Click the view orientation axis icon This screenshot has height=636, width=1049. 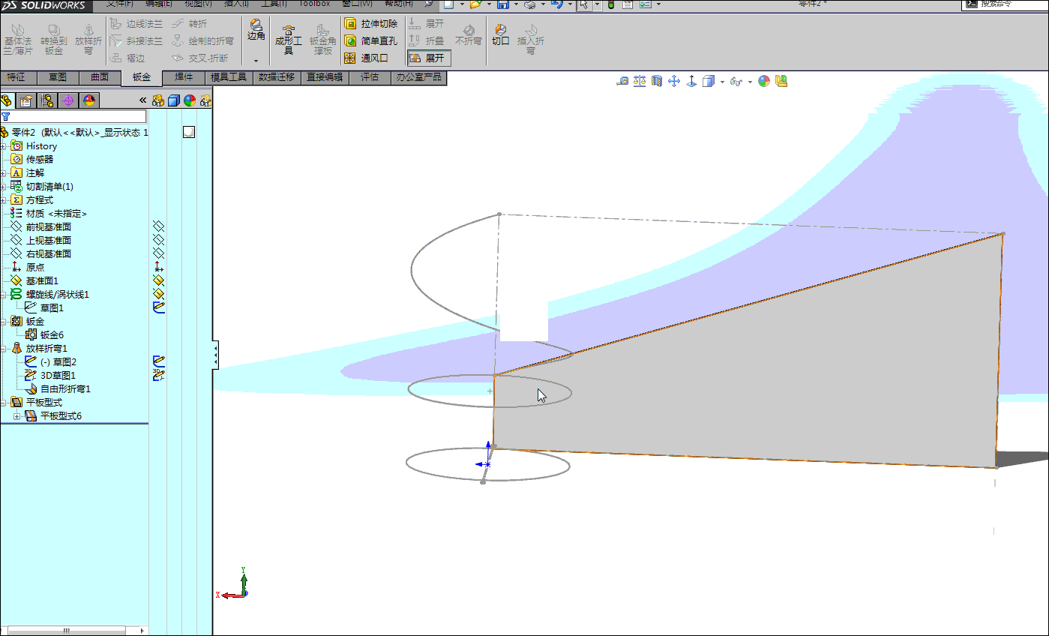pos(691,81)
